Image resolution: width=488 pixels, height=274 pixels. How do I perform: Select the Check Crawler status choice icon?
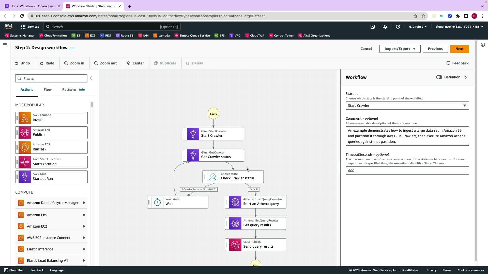click(212, 177)
